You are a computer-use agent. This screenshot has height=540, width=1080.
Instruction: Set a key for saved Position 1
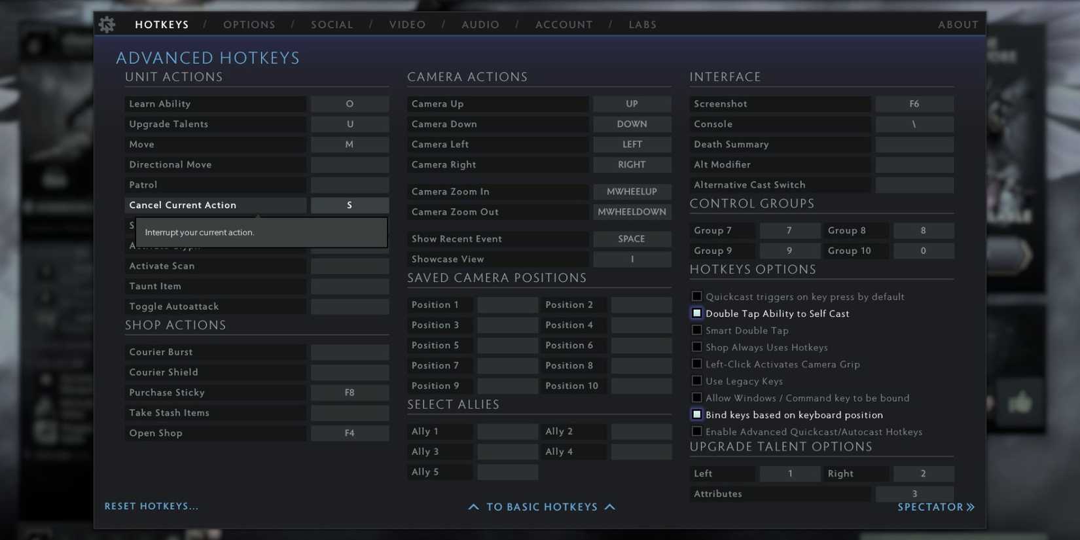click(x=507, y=304)
